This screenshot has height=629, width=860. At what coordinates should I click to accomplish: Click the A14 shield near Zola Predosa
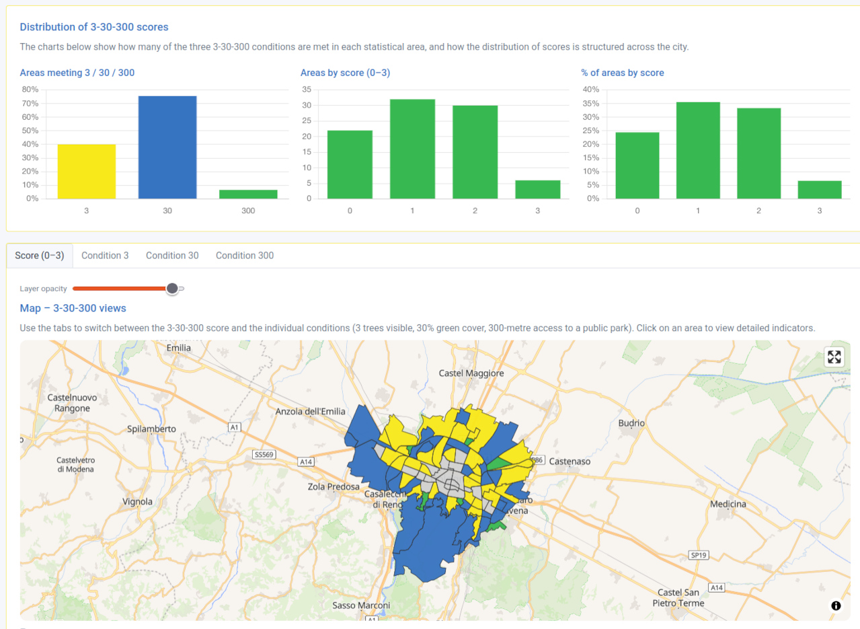tap(306, 461)
